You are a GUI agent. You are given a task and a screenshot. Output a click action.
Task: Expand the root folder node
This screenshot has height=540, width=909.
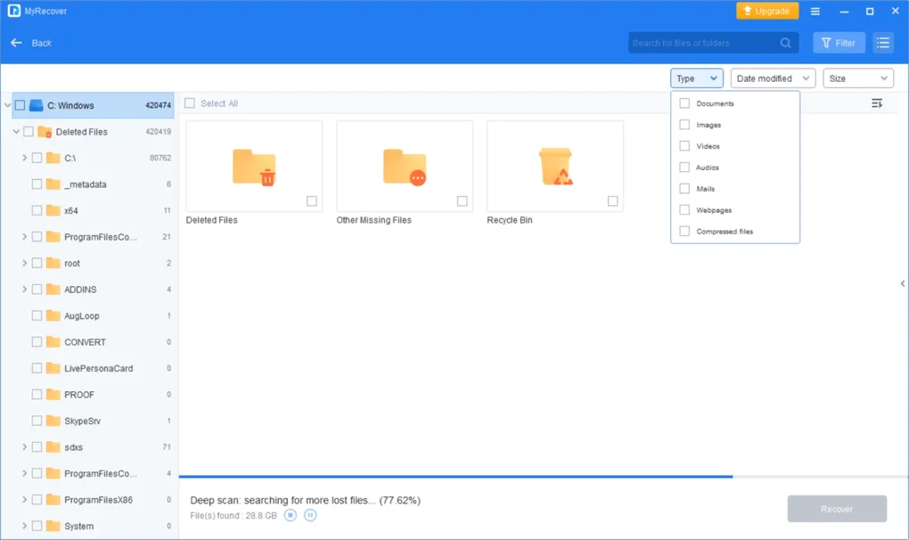click(x=24, y=263)
